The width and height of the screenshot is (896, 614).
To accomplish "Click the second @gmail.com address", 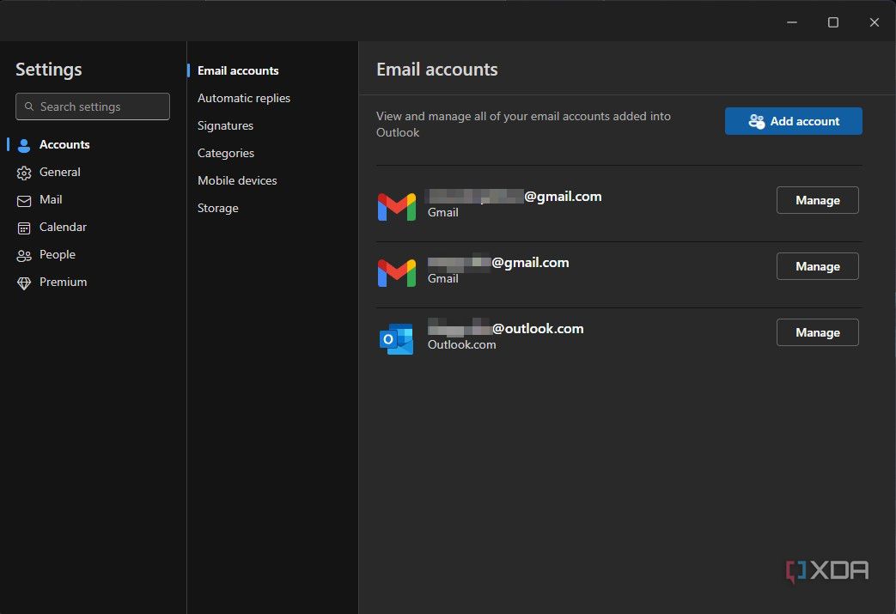I will click(x=498, y=263).
